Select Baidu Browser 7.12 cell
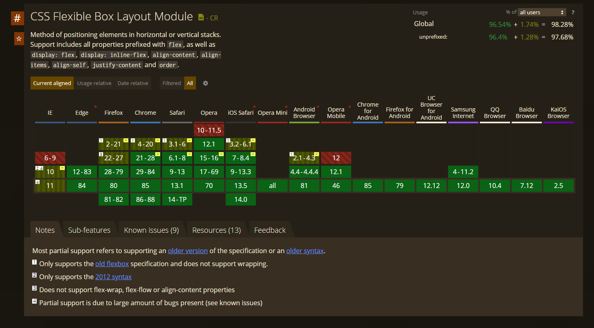Image resolution: width=594 pixels, height=328 pixels. (x=527, y=186)
